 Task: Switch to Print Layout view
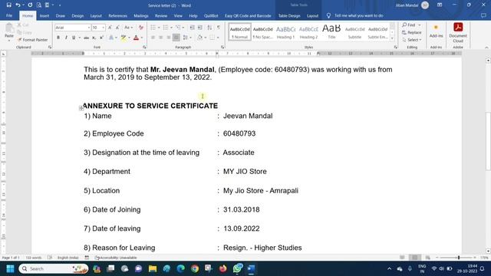coord(414,258)
